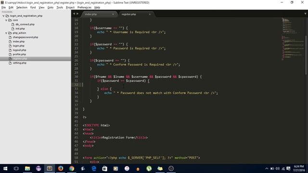308x173 pixels.
Task: Open the Tools menu
Action: click(x=60, y=8)
